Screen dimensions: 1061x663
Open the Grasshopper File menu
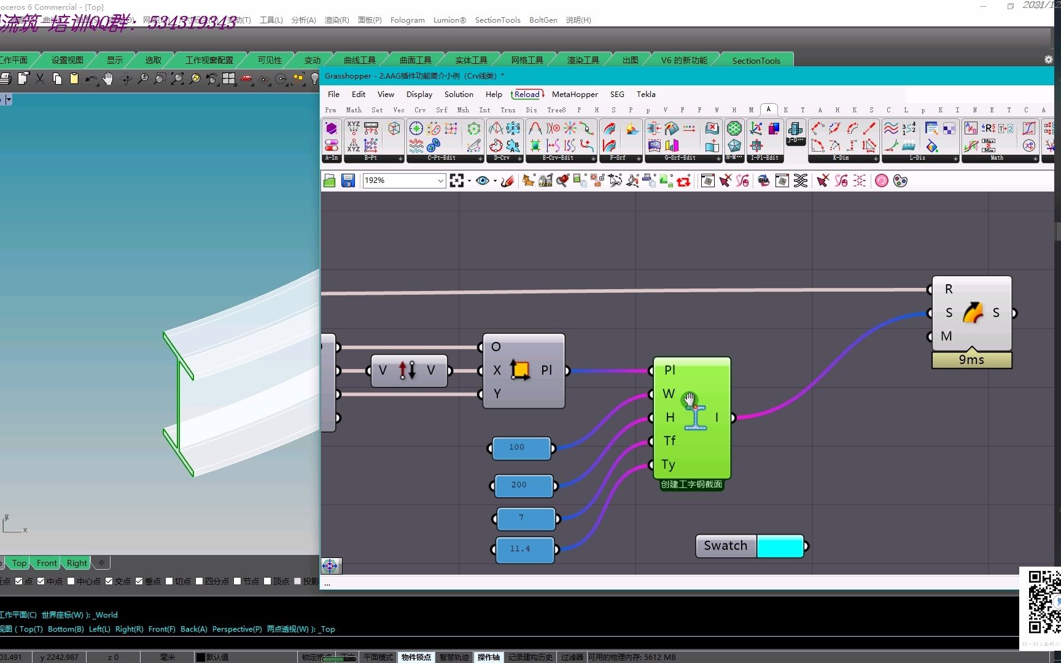point(333,94)
